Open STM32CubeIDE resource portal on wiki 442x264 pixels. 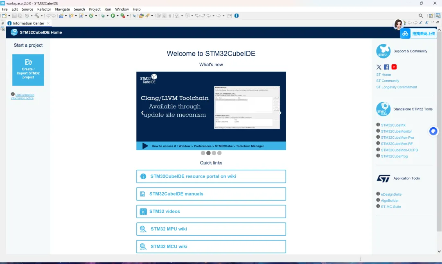[211, 176]
